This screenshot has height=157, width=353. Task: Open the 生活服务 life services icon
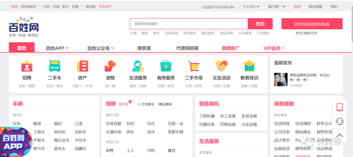(x=138, y=66)
